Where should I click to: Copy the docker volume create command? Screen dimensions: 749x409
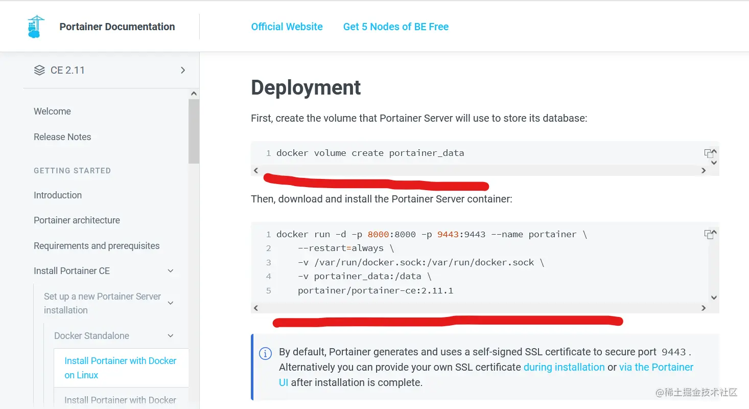(x=708, y=153)
